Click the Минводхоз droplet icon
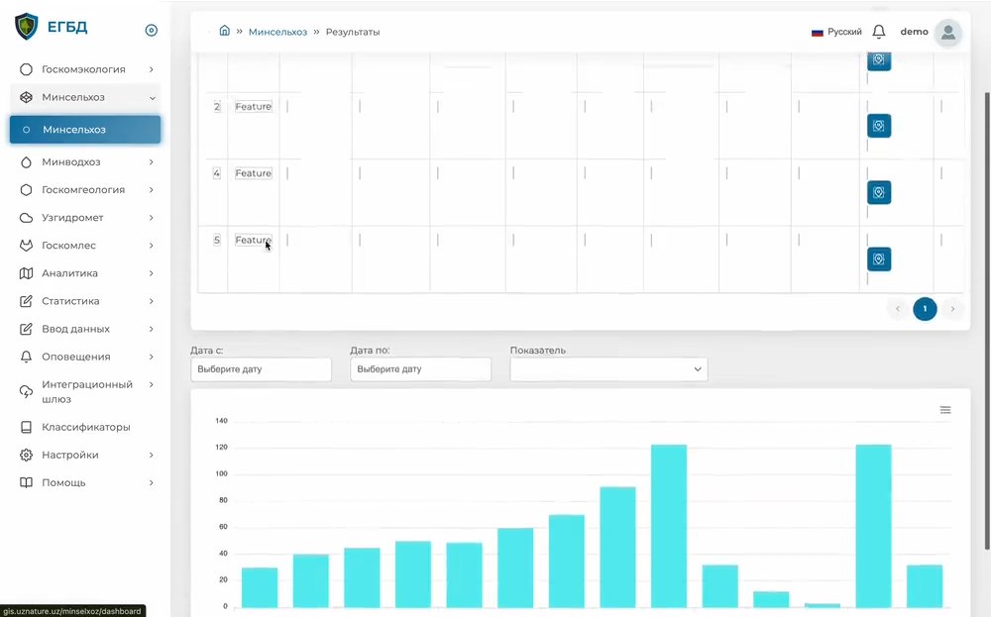991x617 pixels. coord(26,162)
